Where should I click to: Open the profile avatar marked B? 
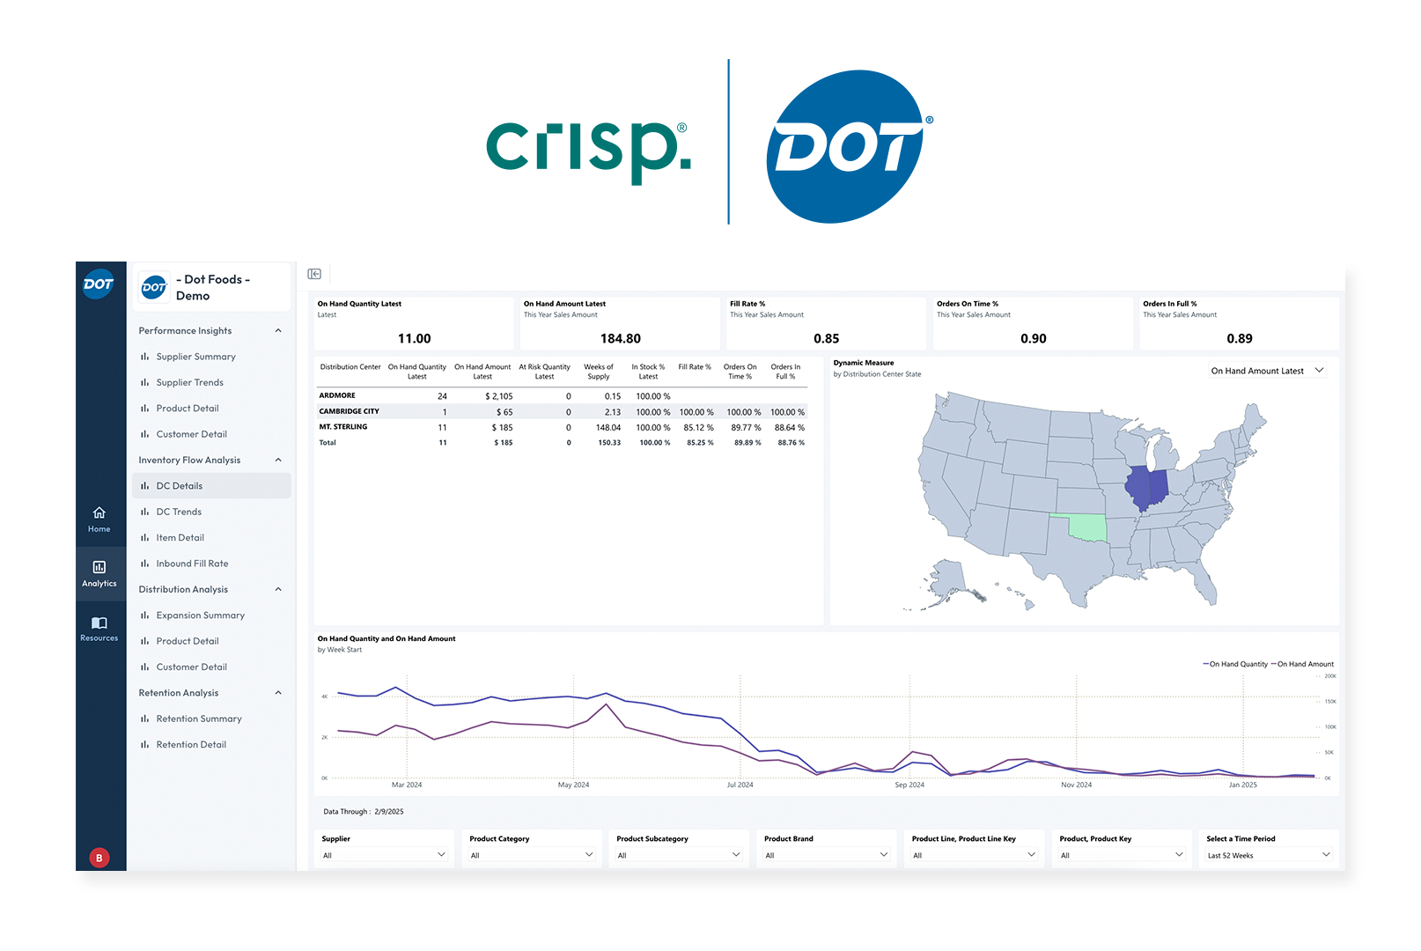click(99, 857)
